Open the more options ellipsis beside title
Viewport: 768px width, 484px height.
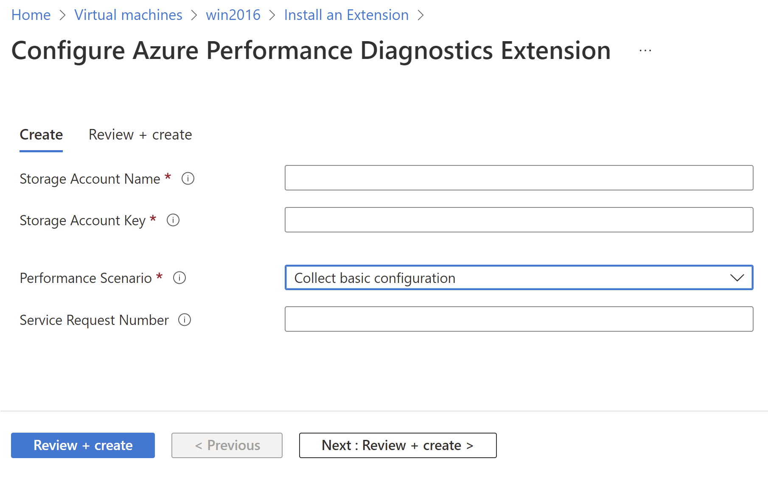645,51
